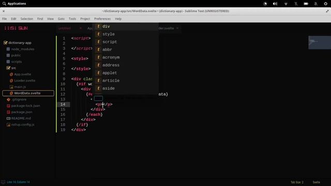Toggle side bar status icon
The image size is (331, 186).
tap(3, 182)
